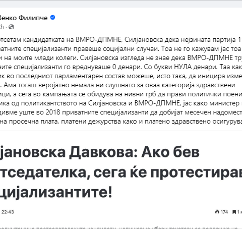242x230 pixels.
Task: Click the blue verified badge icon
Action: 53,18
